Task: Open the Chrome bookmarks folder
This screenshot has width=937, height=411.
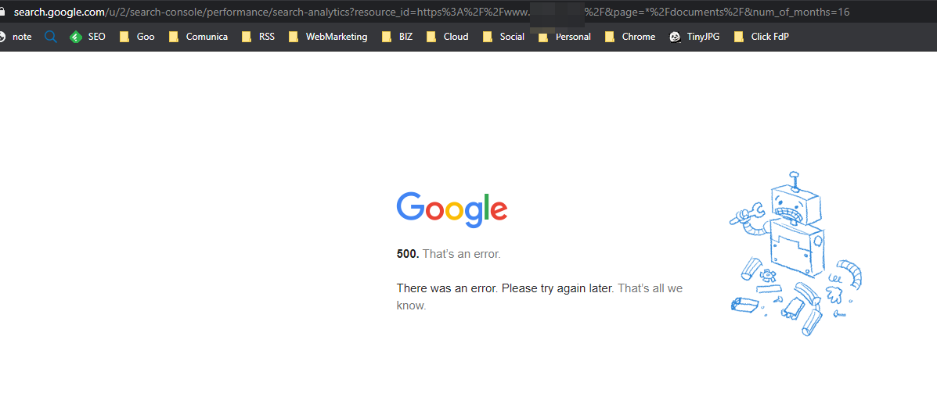Action: (x=630, y=37)
